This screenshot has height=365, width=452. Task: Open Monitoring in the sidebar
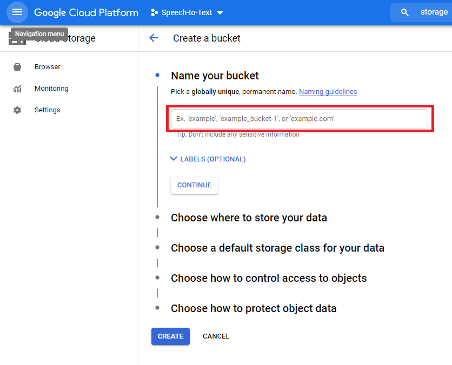point(51,89)
